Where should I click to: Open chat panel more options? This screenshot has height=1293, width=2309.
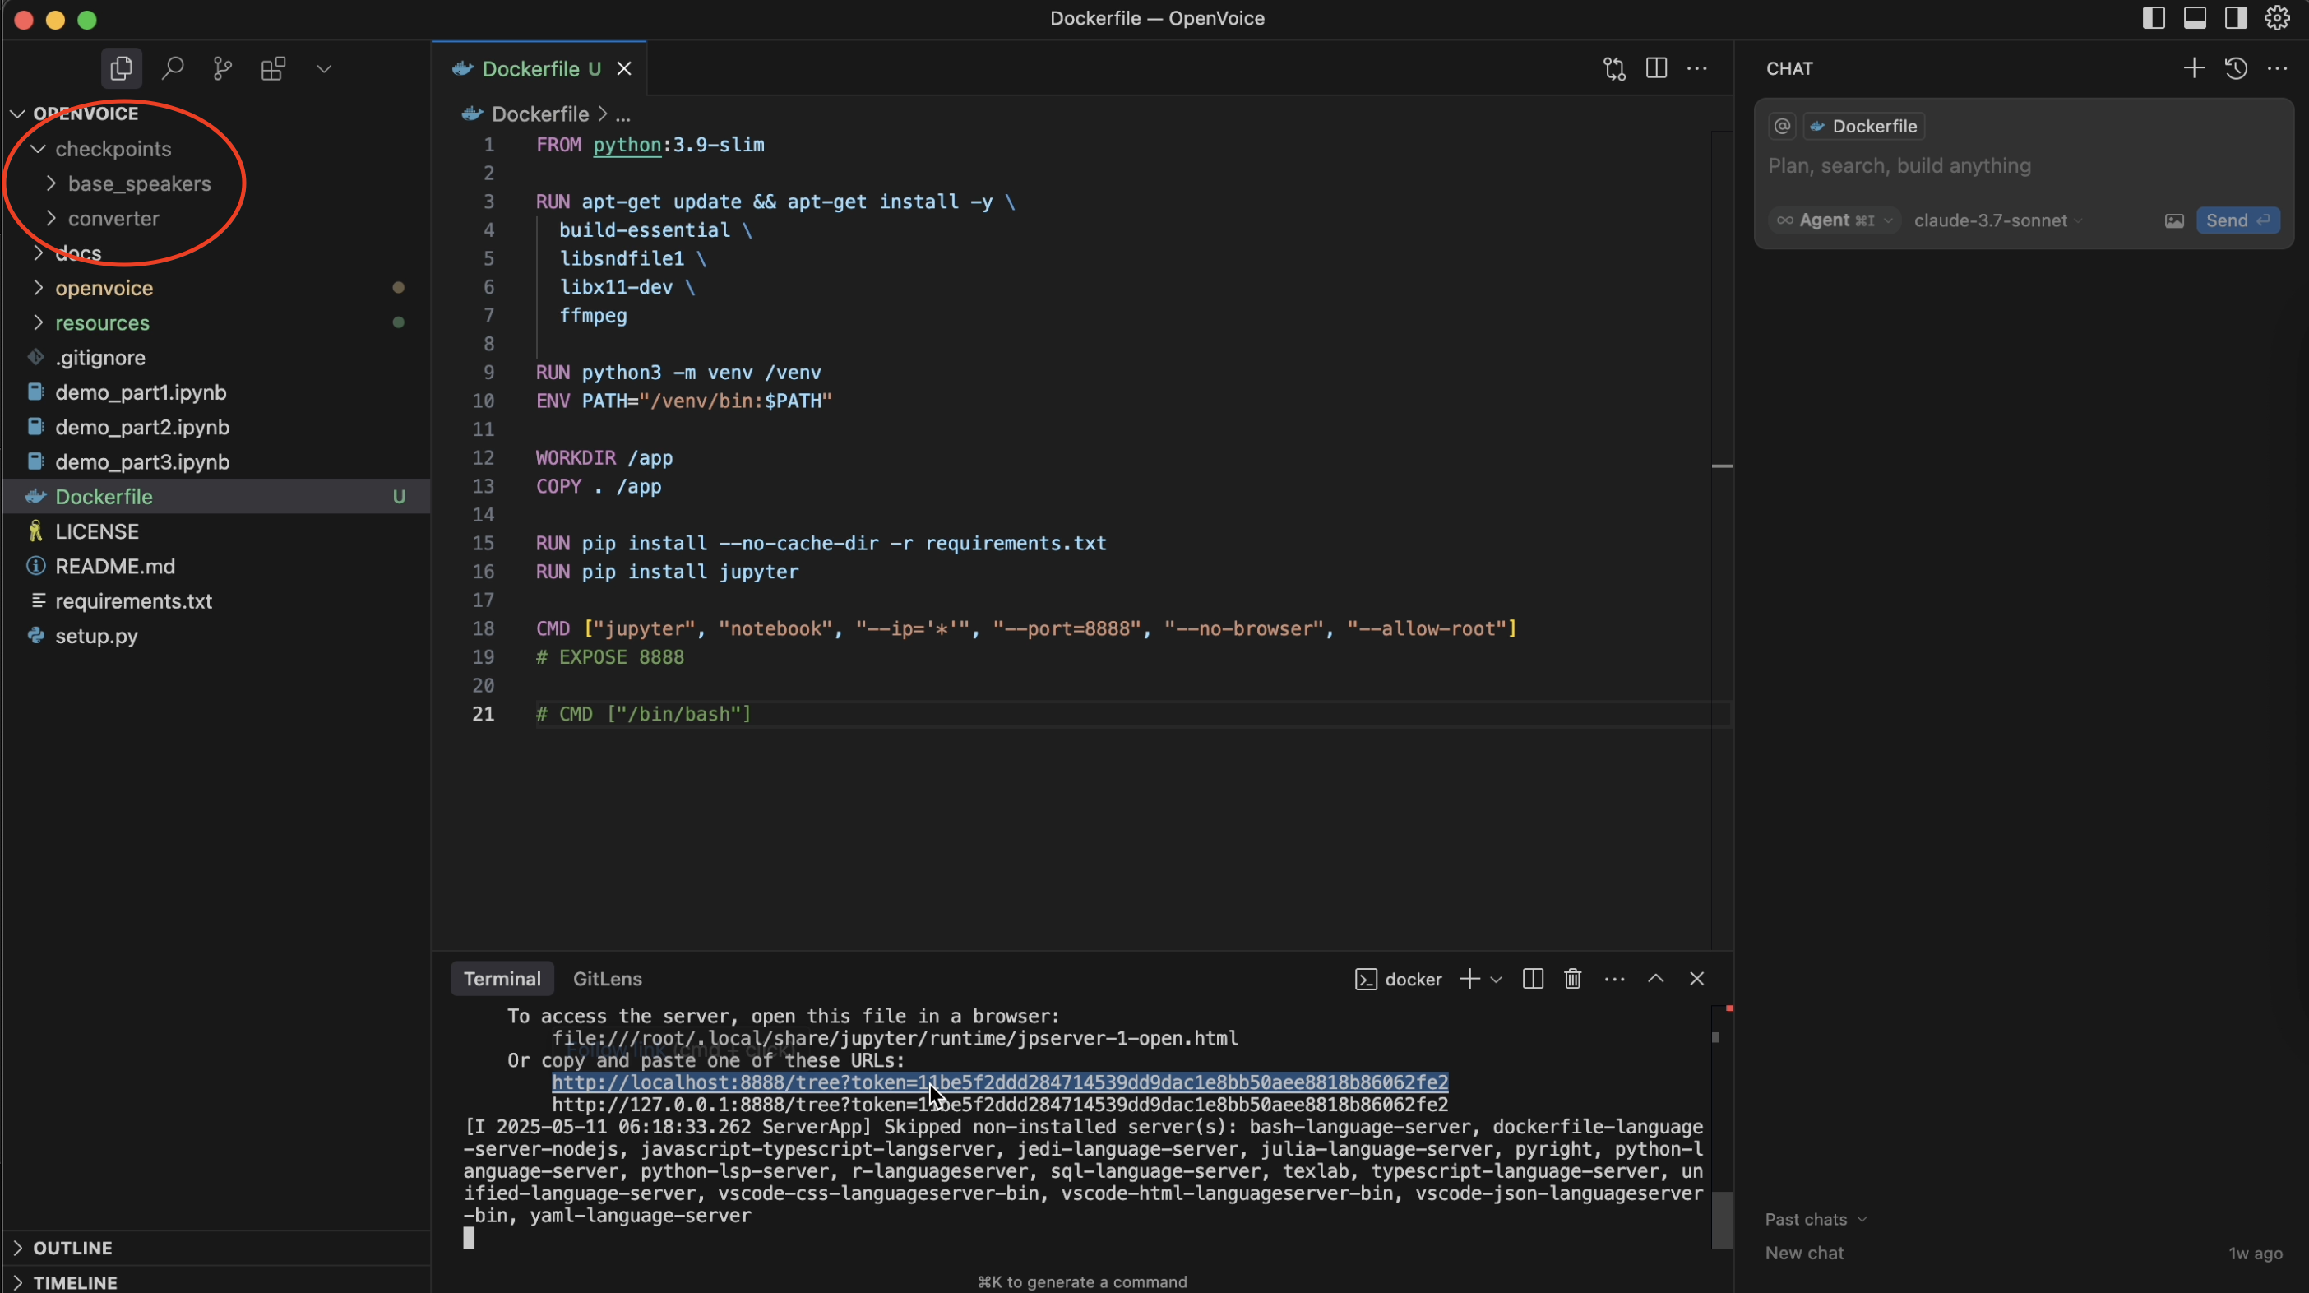[x=2277, y=69]
